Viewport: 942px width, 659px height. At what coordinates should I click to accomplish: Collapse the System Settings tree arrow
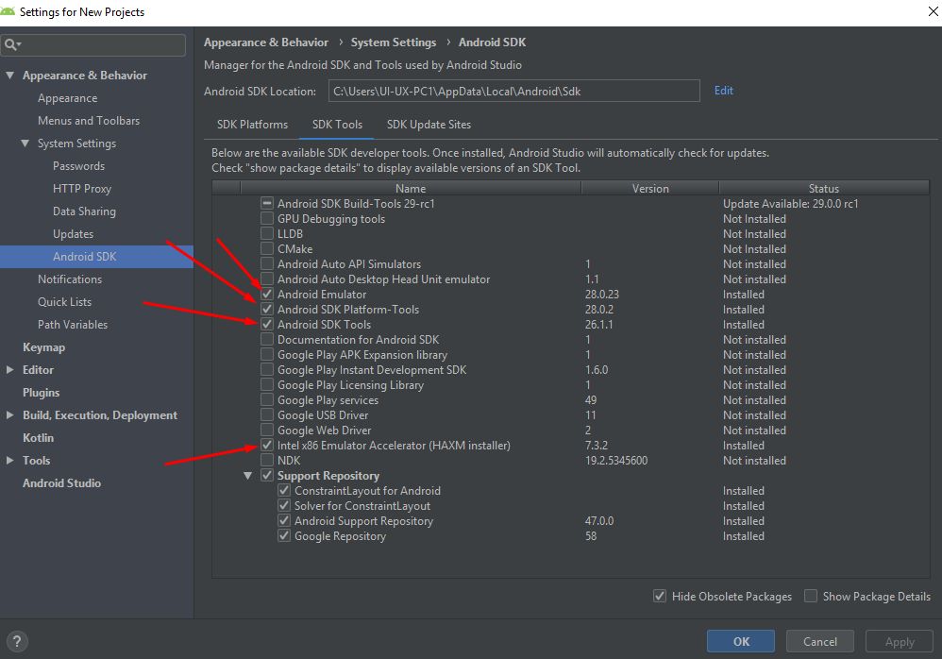coord(25,143)
